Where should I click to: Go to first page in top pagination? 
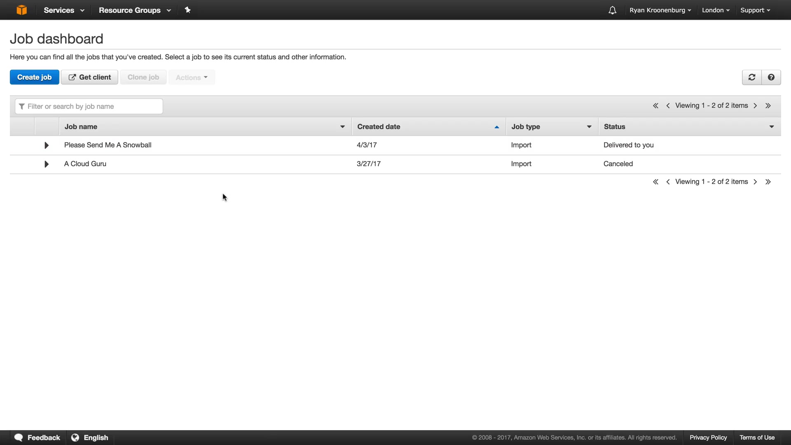click(x=655, y=106)
